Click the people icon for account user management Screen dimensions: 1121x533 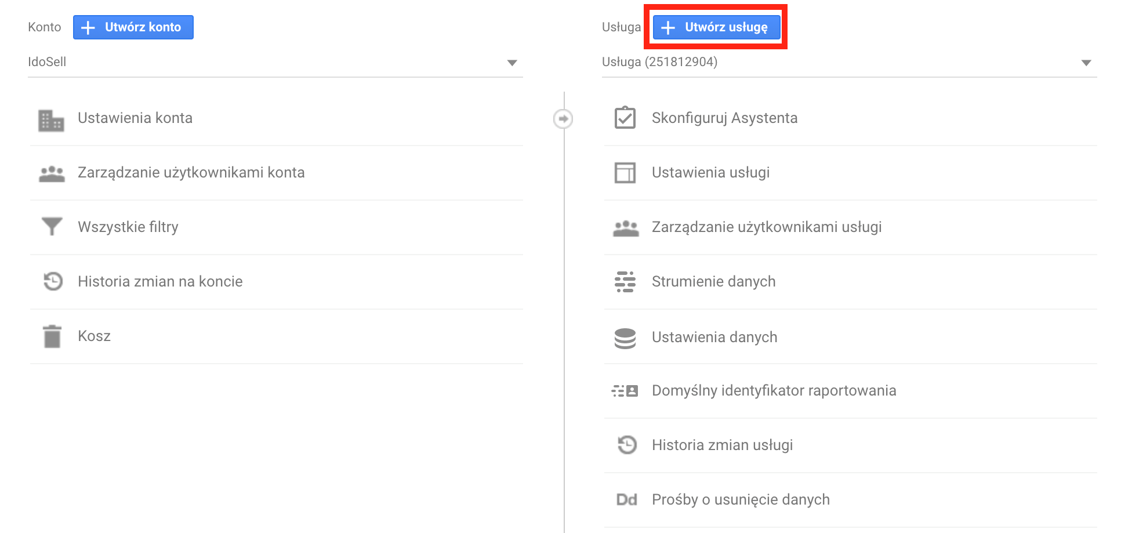(52, 174)
